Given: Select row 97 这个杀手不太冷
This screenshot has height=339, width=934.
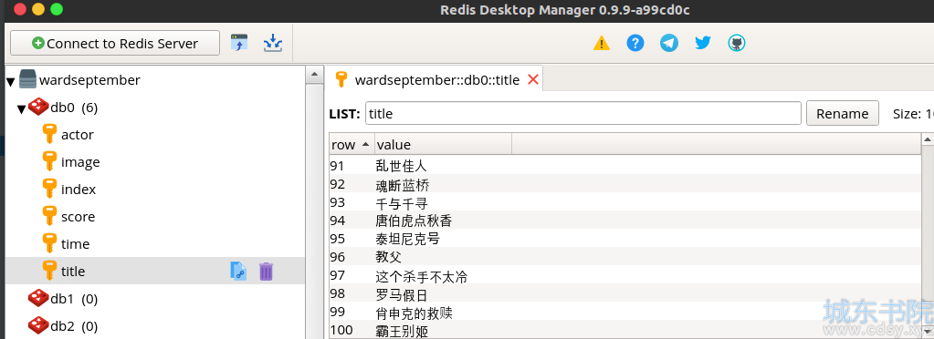Looking at the screenshot, I should click(624, 276).
